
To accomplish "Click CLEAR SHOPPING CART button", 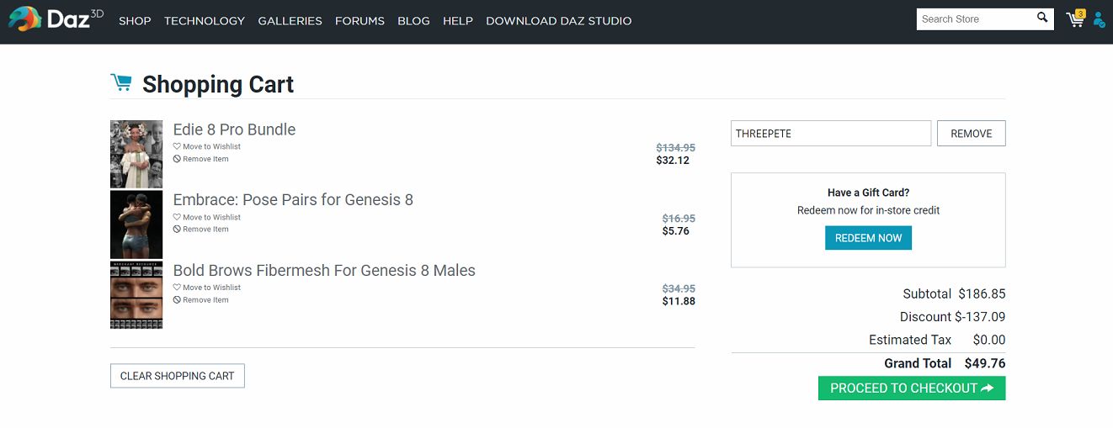I will coord(177,376).
